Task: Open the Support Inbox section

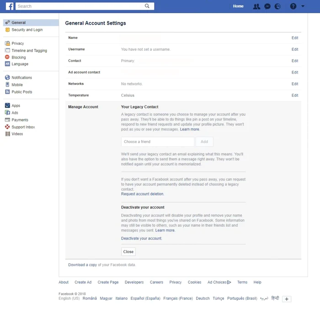Action: coord(23,127)
